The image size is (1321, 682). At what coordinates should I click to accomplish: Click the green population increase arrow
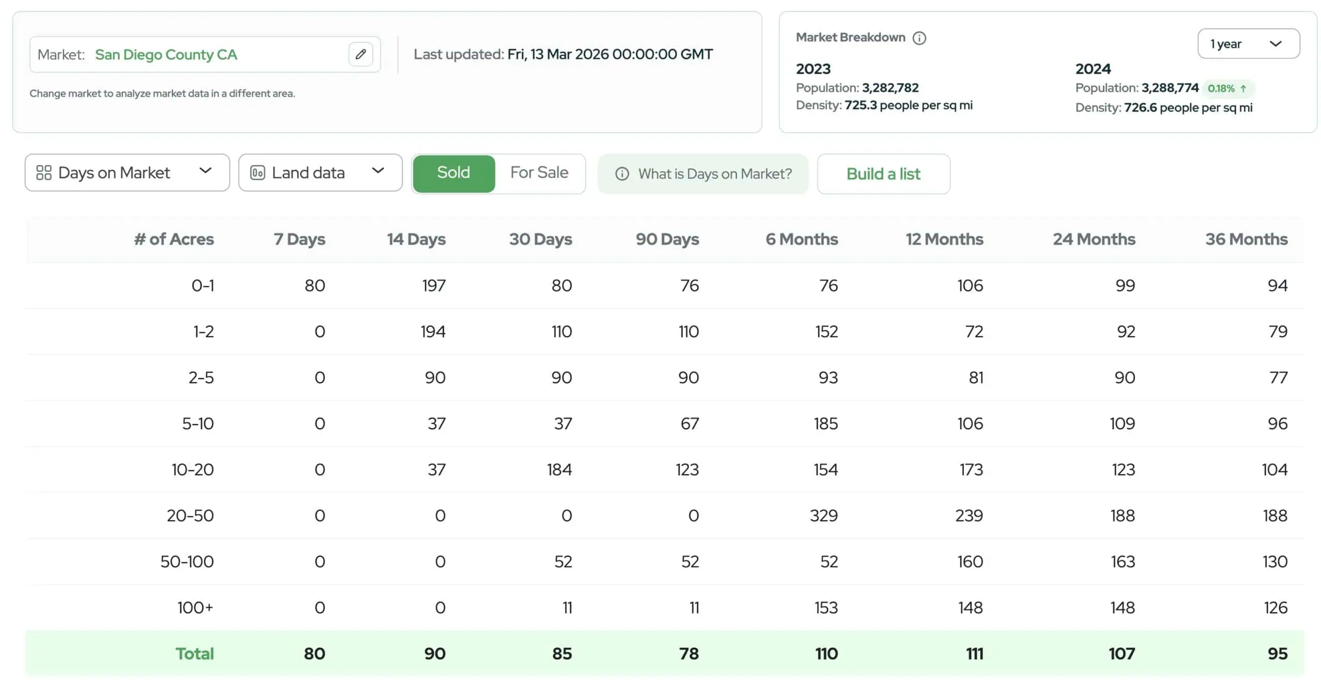coord(1243,89)
